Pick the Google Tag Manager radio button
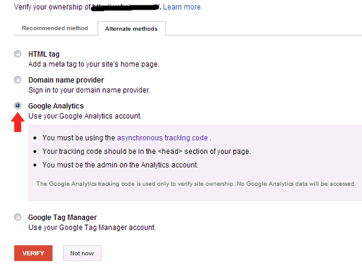The image size is (362, 270). coord(17,217)
